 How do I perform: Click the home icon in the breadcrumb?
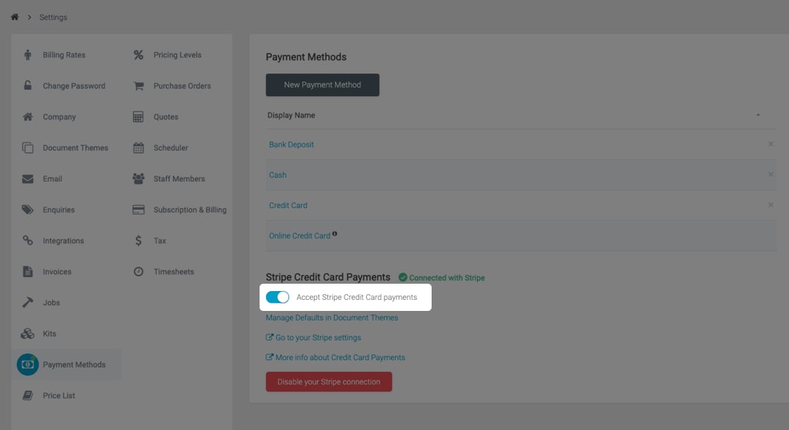point(15,17)
